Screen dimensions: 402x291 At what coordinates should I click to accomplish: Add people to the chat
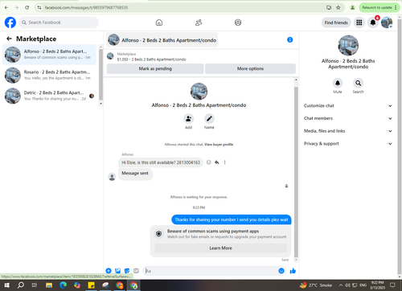click(189, 118)
